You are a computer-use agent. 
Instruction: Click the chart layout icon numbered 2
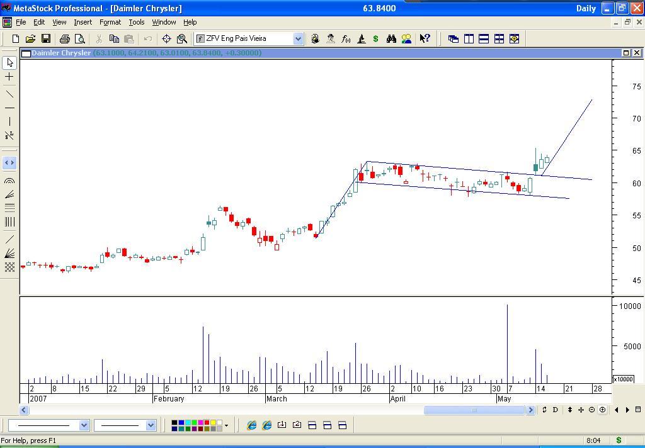[297, 425]
